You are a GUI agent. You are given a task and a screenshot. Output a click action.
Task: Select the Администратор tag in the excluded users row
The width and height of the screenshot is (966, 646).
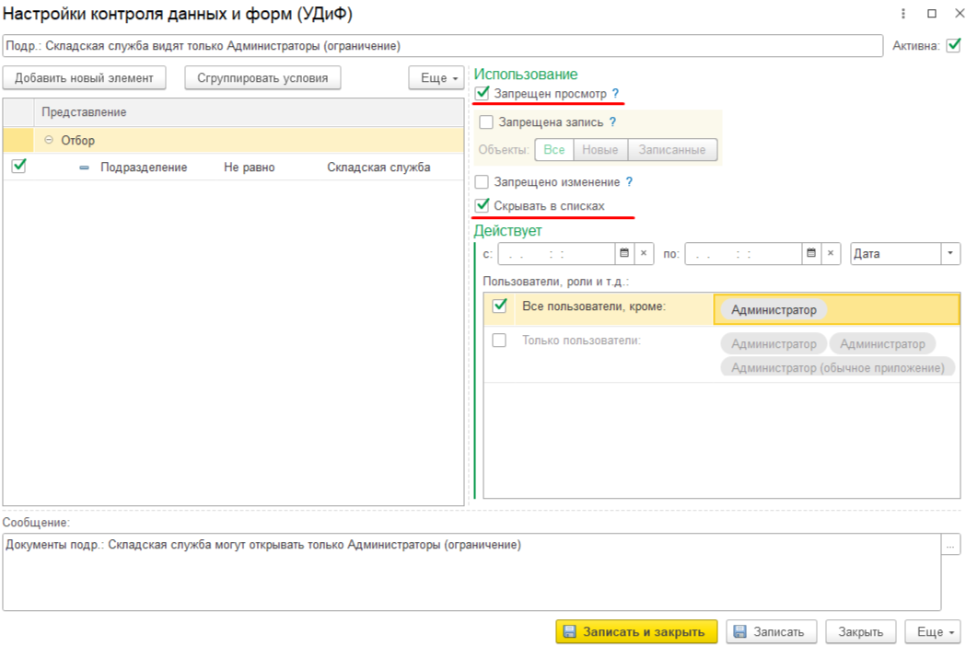point(774,310)
